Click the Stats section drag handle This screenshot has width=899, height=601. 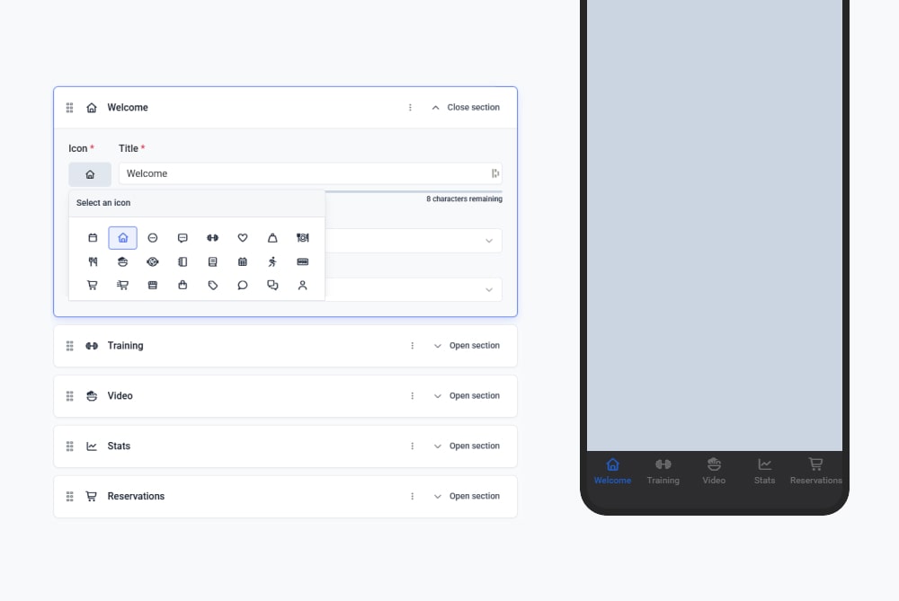pos(69,446)
